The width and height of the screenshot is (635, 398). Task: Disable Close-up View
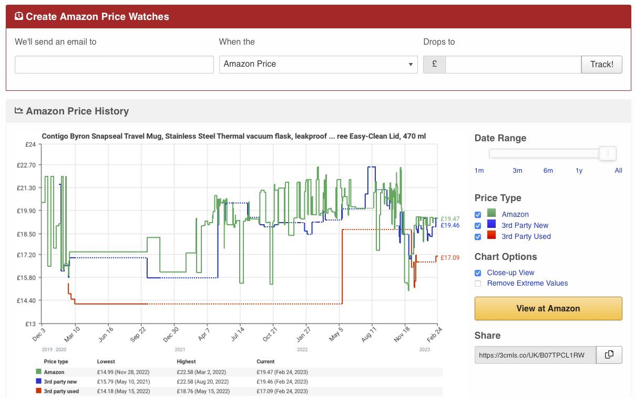coord(478,273)
